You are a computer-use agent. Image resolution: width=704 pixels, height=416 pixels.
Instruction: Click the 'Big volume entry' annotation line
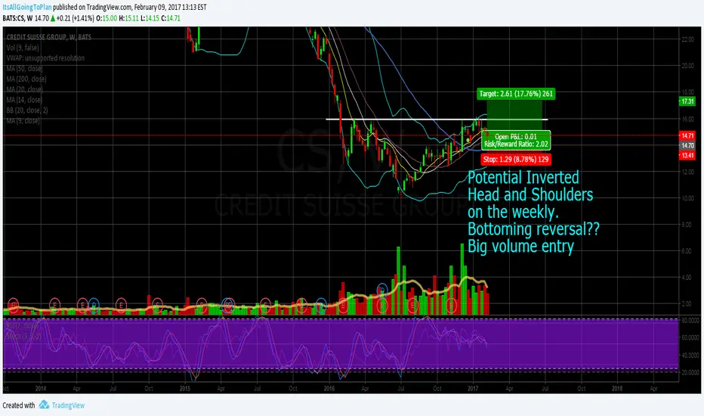click(520, 247)
